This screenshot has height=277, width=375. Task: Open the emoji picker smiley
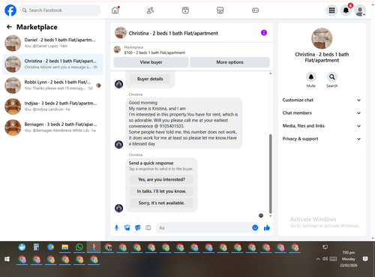[255, 227]
